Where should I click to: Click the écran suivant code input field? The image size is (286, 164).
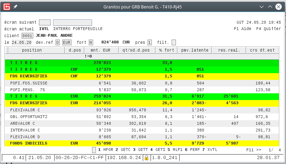coord(45,22)
